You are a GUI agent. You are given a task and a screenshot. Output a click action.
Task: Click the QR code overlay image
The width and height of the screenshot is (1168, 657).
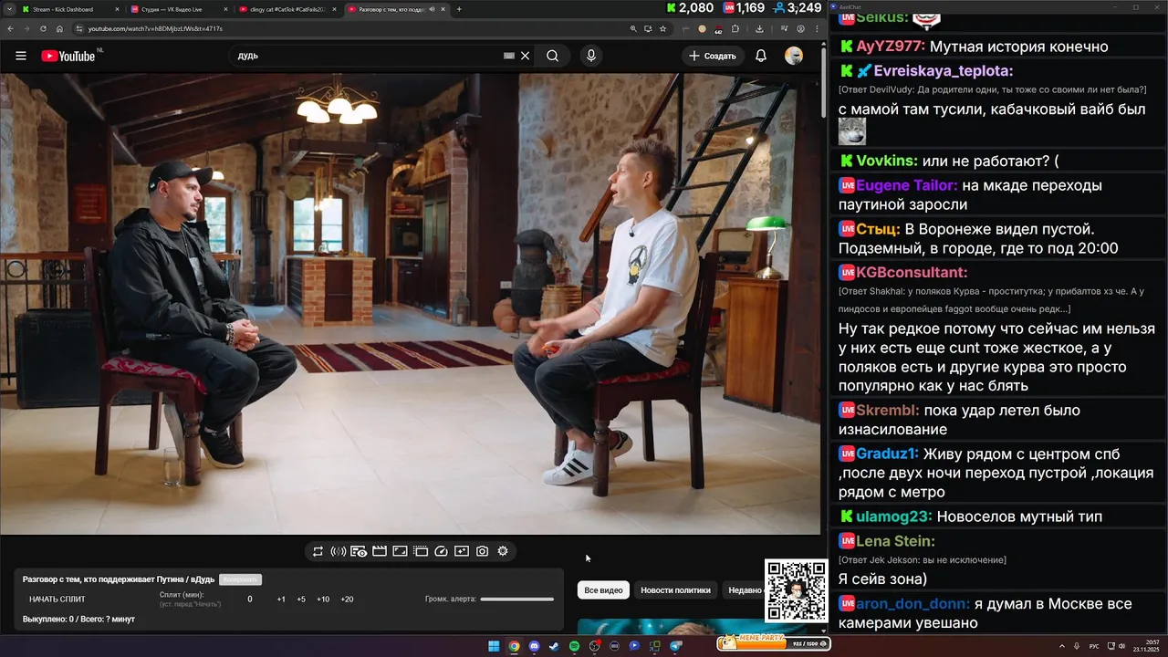pyautogui.click(x=796, y=590)
